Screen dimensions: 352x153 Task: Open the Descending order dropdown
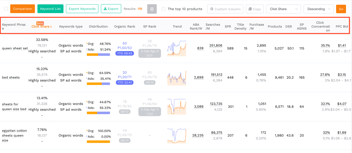click(x=318, y=9)
